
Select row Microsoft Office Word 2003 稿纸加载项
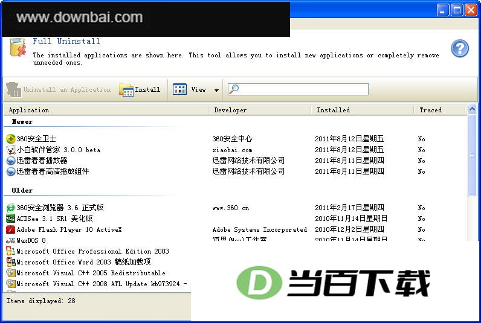coord(83,262)
